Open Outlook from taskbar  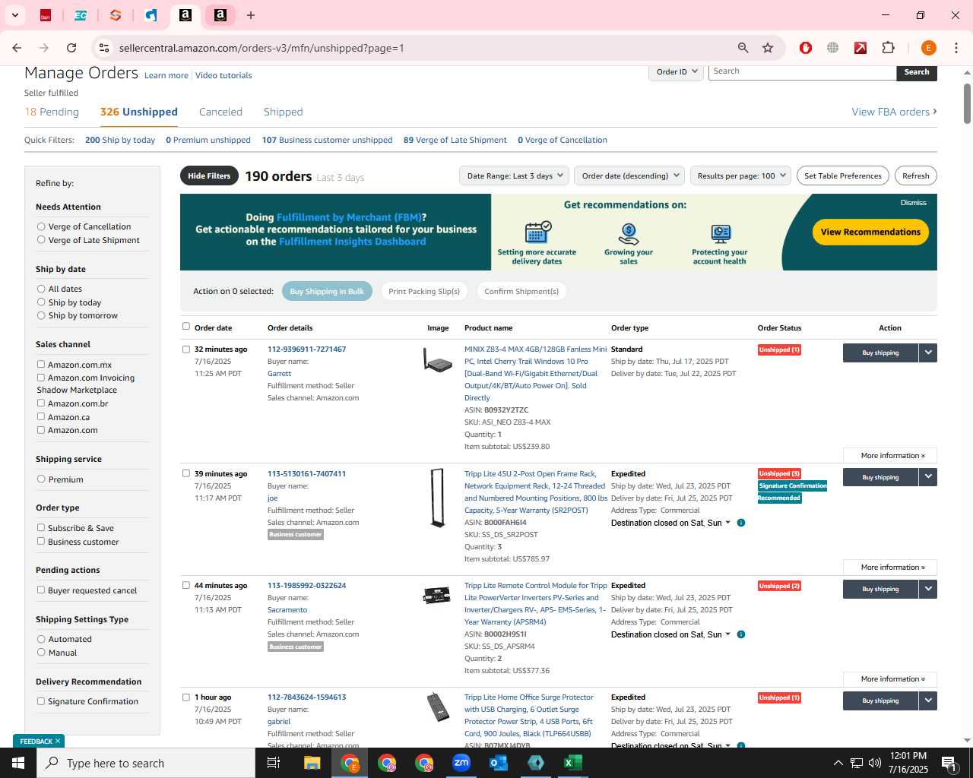(x=499, y=763)
